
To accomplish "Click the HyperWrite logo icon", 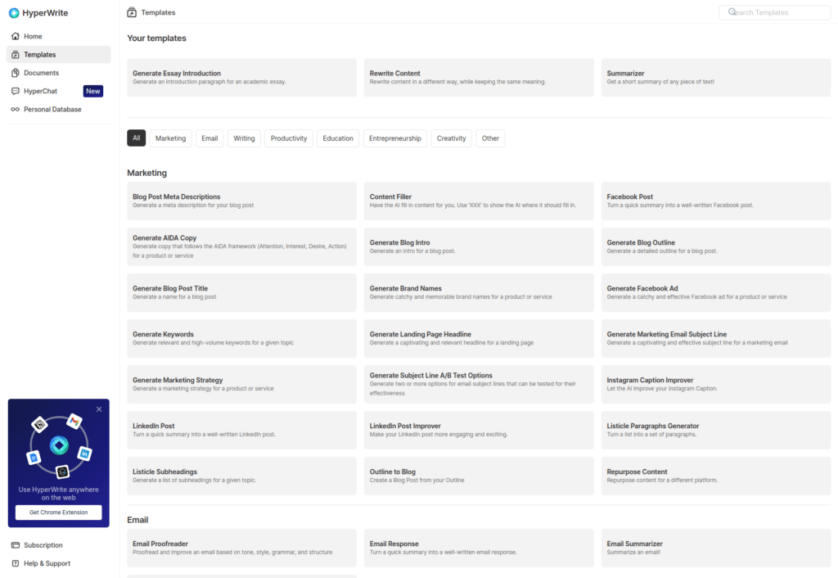I will click(x=14, y=13).
